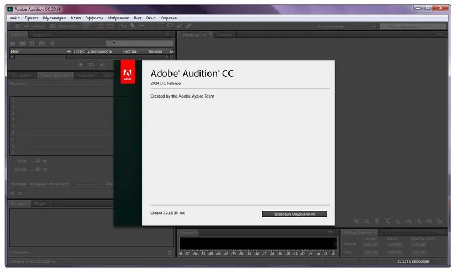Open the Редактор panel dropdown
The width and height of the screenshot is (457, 274).
pos(205,35)
